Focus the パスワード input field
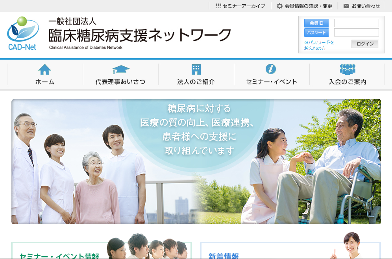Image resolution: width=392 pixels, height=259 pixels. pos(356,33)
